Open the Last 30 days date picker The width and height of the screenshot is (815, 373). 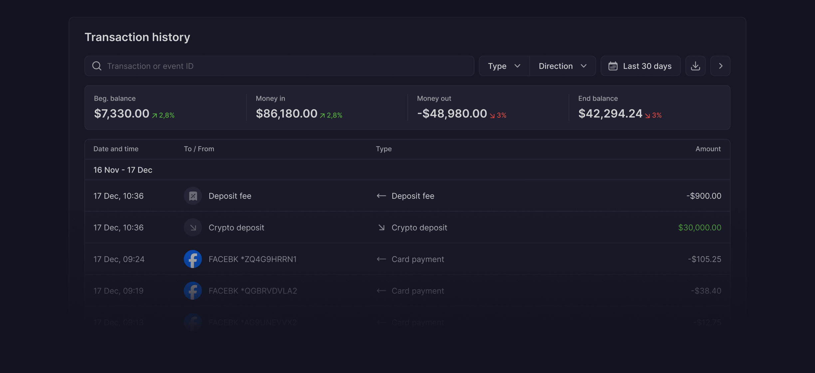tap(641, 66)
